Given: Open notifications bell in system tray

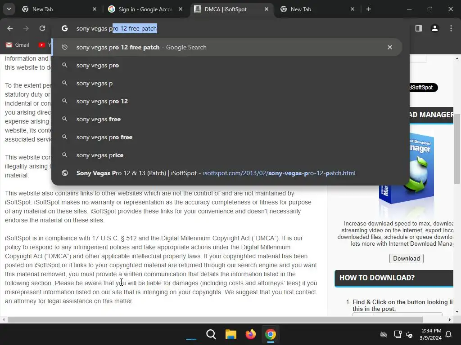Looking at the screenshot, I should pos(449,334).
